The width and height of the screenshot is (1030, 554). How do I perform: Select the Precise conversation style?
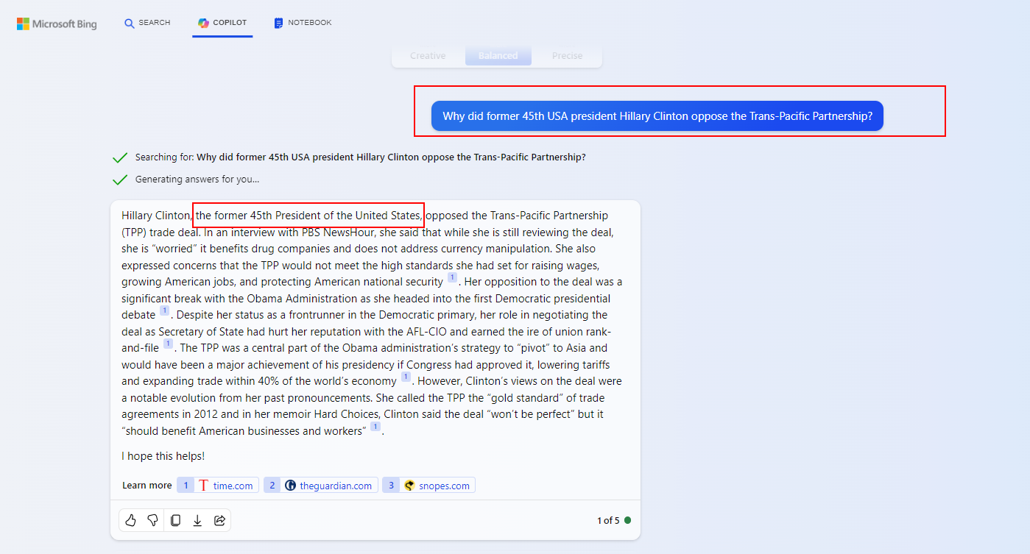[567, 56]
